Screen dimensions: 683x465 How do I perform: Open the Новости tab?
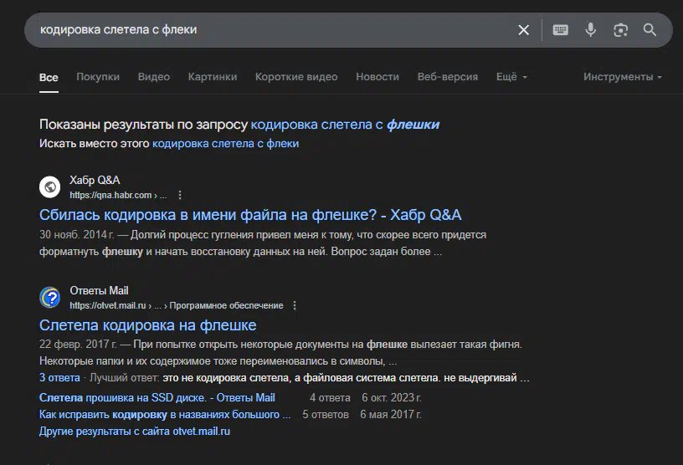pos(377,77)
